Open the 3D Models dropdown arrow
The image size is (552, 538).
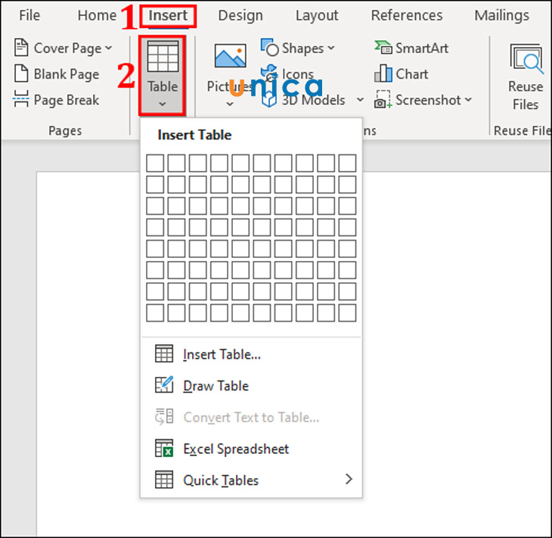(360, 100)
